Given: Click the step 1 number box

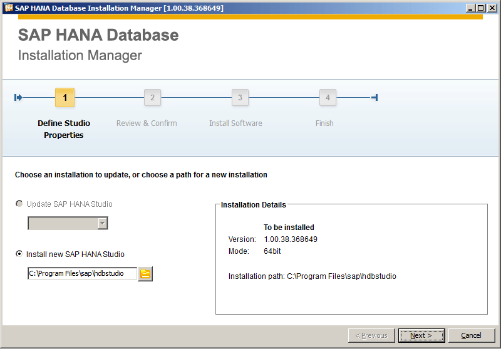Looking at the screenshot, I should [x=65, y=98].
